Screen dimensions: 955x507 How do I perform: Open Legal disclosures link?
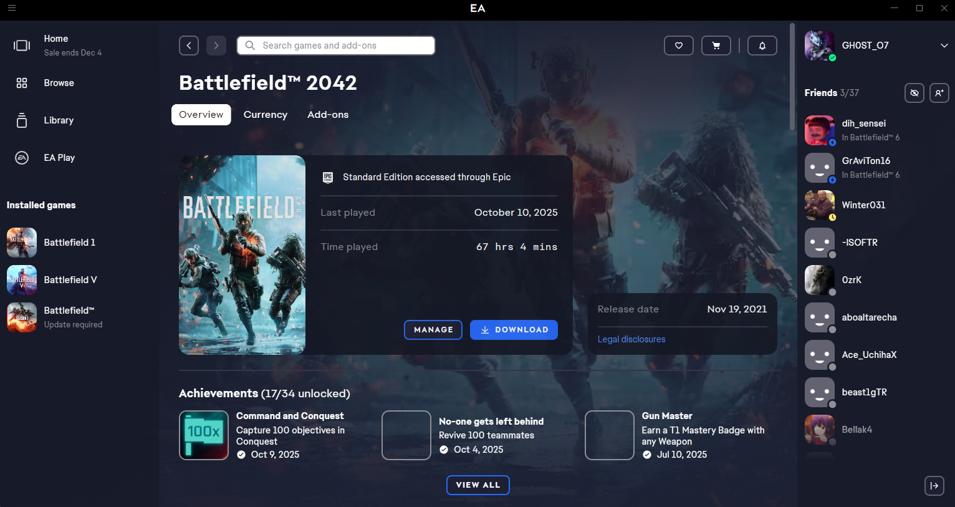tap(631, 339)
